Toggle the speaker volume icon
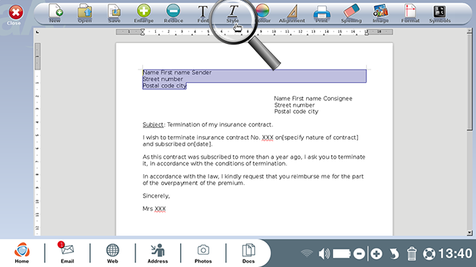 [324, 254]
